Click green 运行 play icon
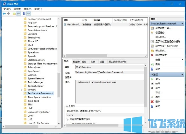 pyautogui.click(x=152, y=79)
